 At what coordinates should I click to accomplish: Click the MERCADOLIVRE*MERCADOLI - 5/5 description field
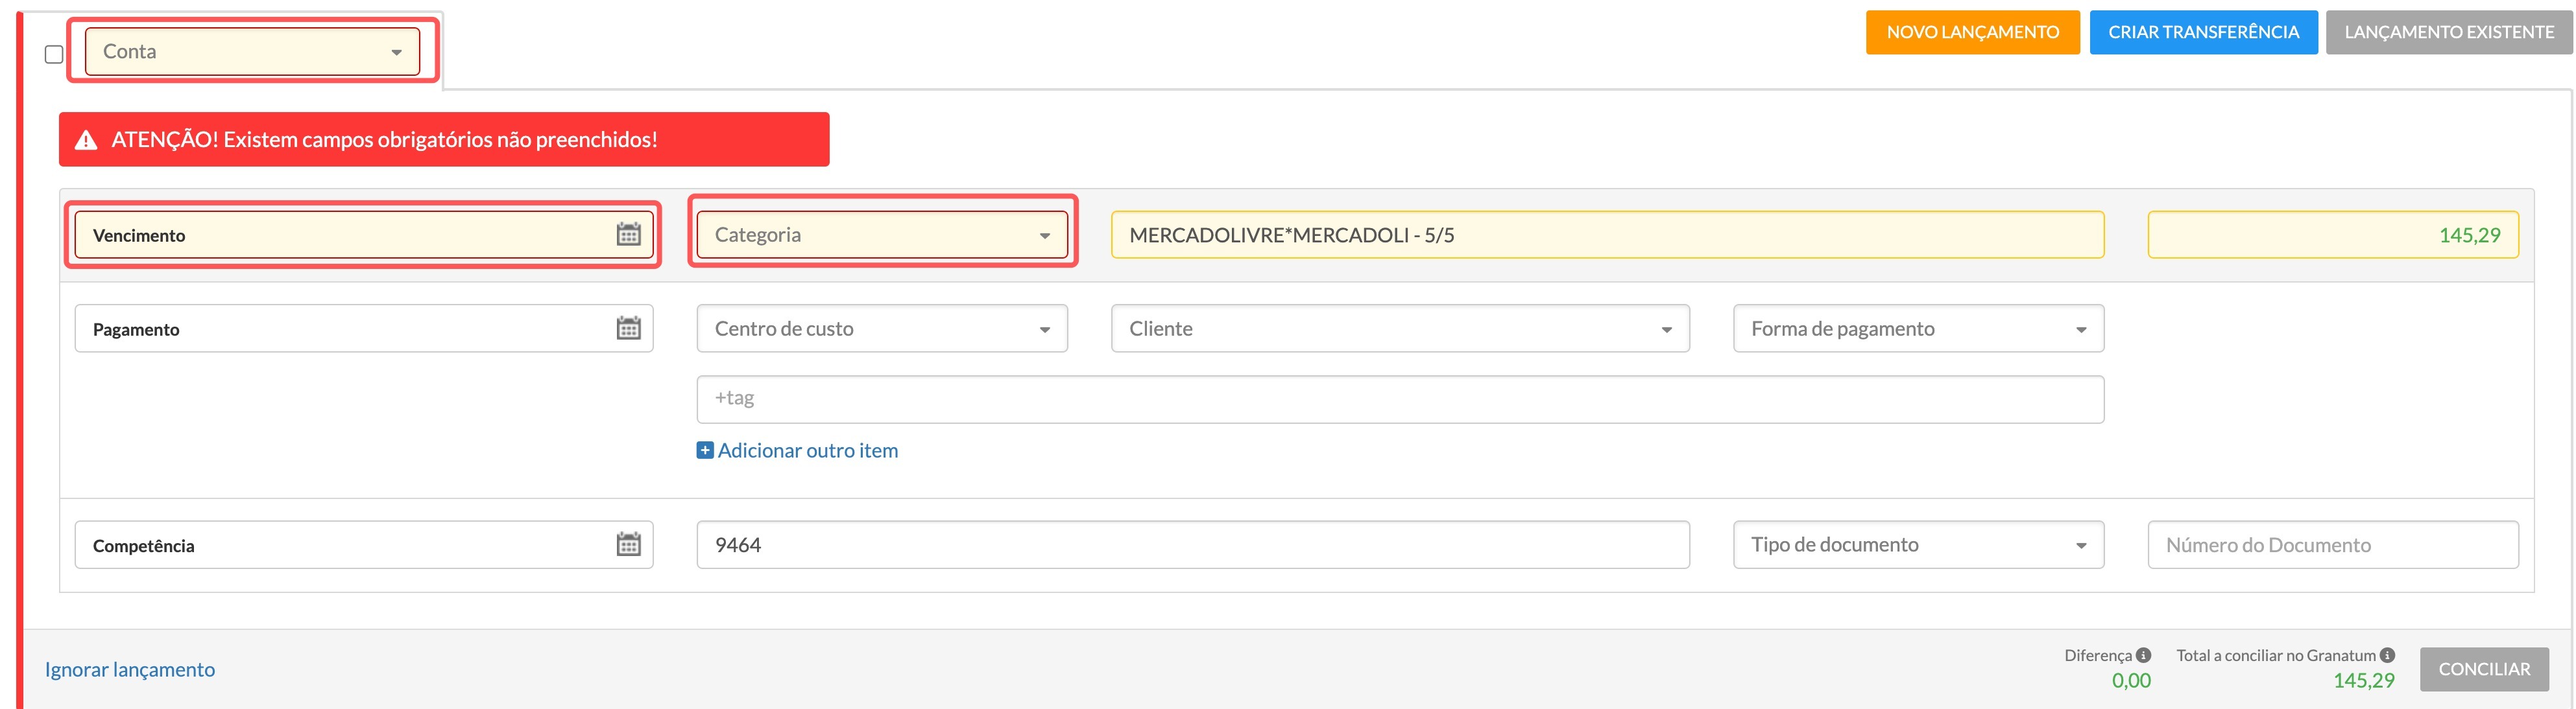click(x=1607, y=235)
